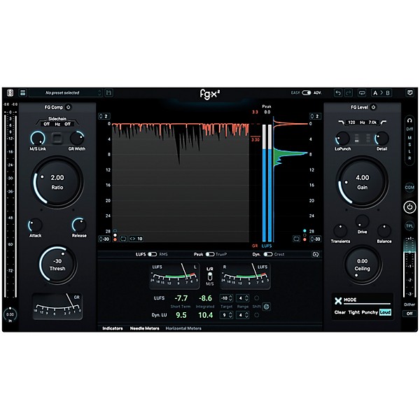The height and width of the screenshot is (420, 420).
Task: Choose Tight mode
Action: [x=353, y=312]
